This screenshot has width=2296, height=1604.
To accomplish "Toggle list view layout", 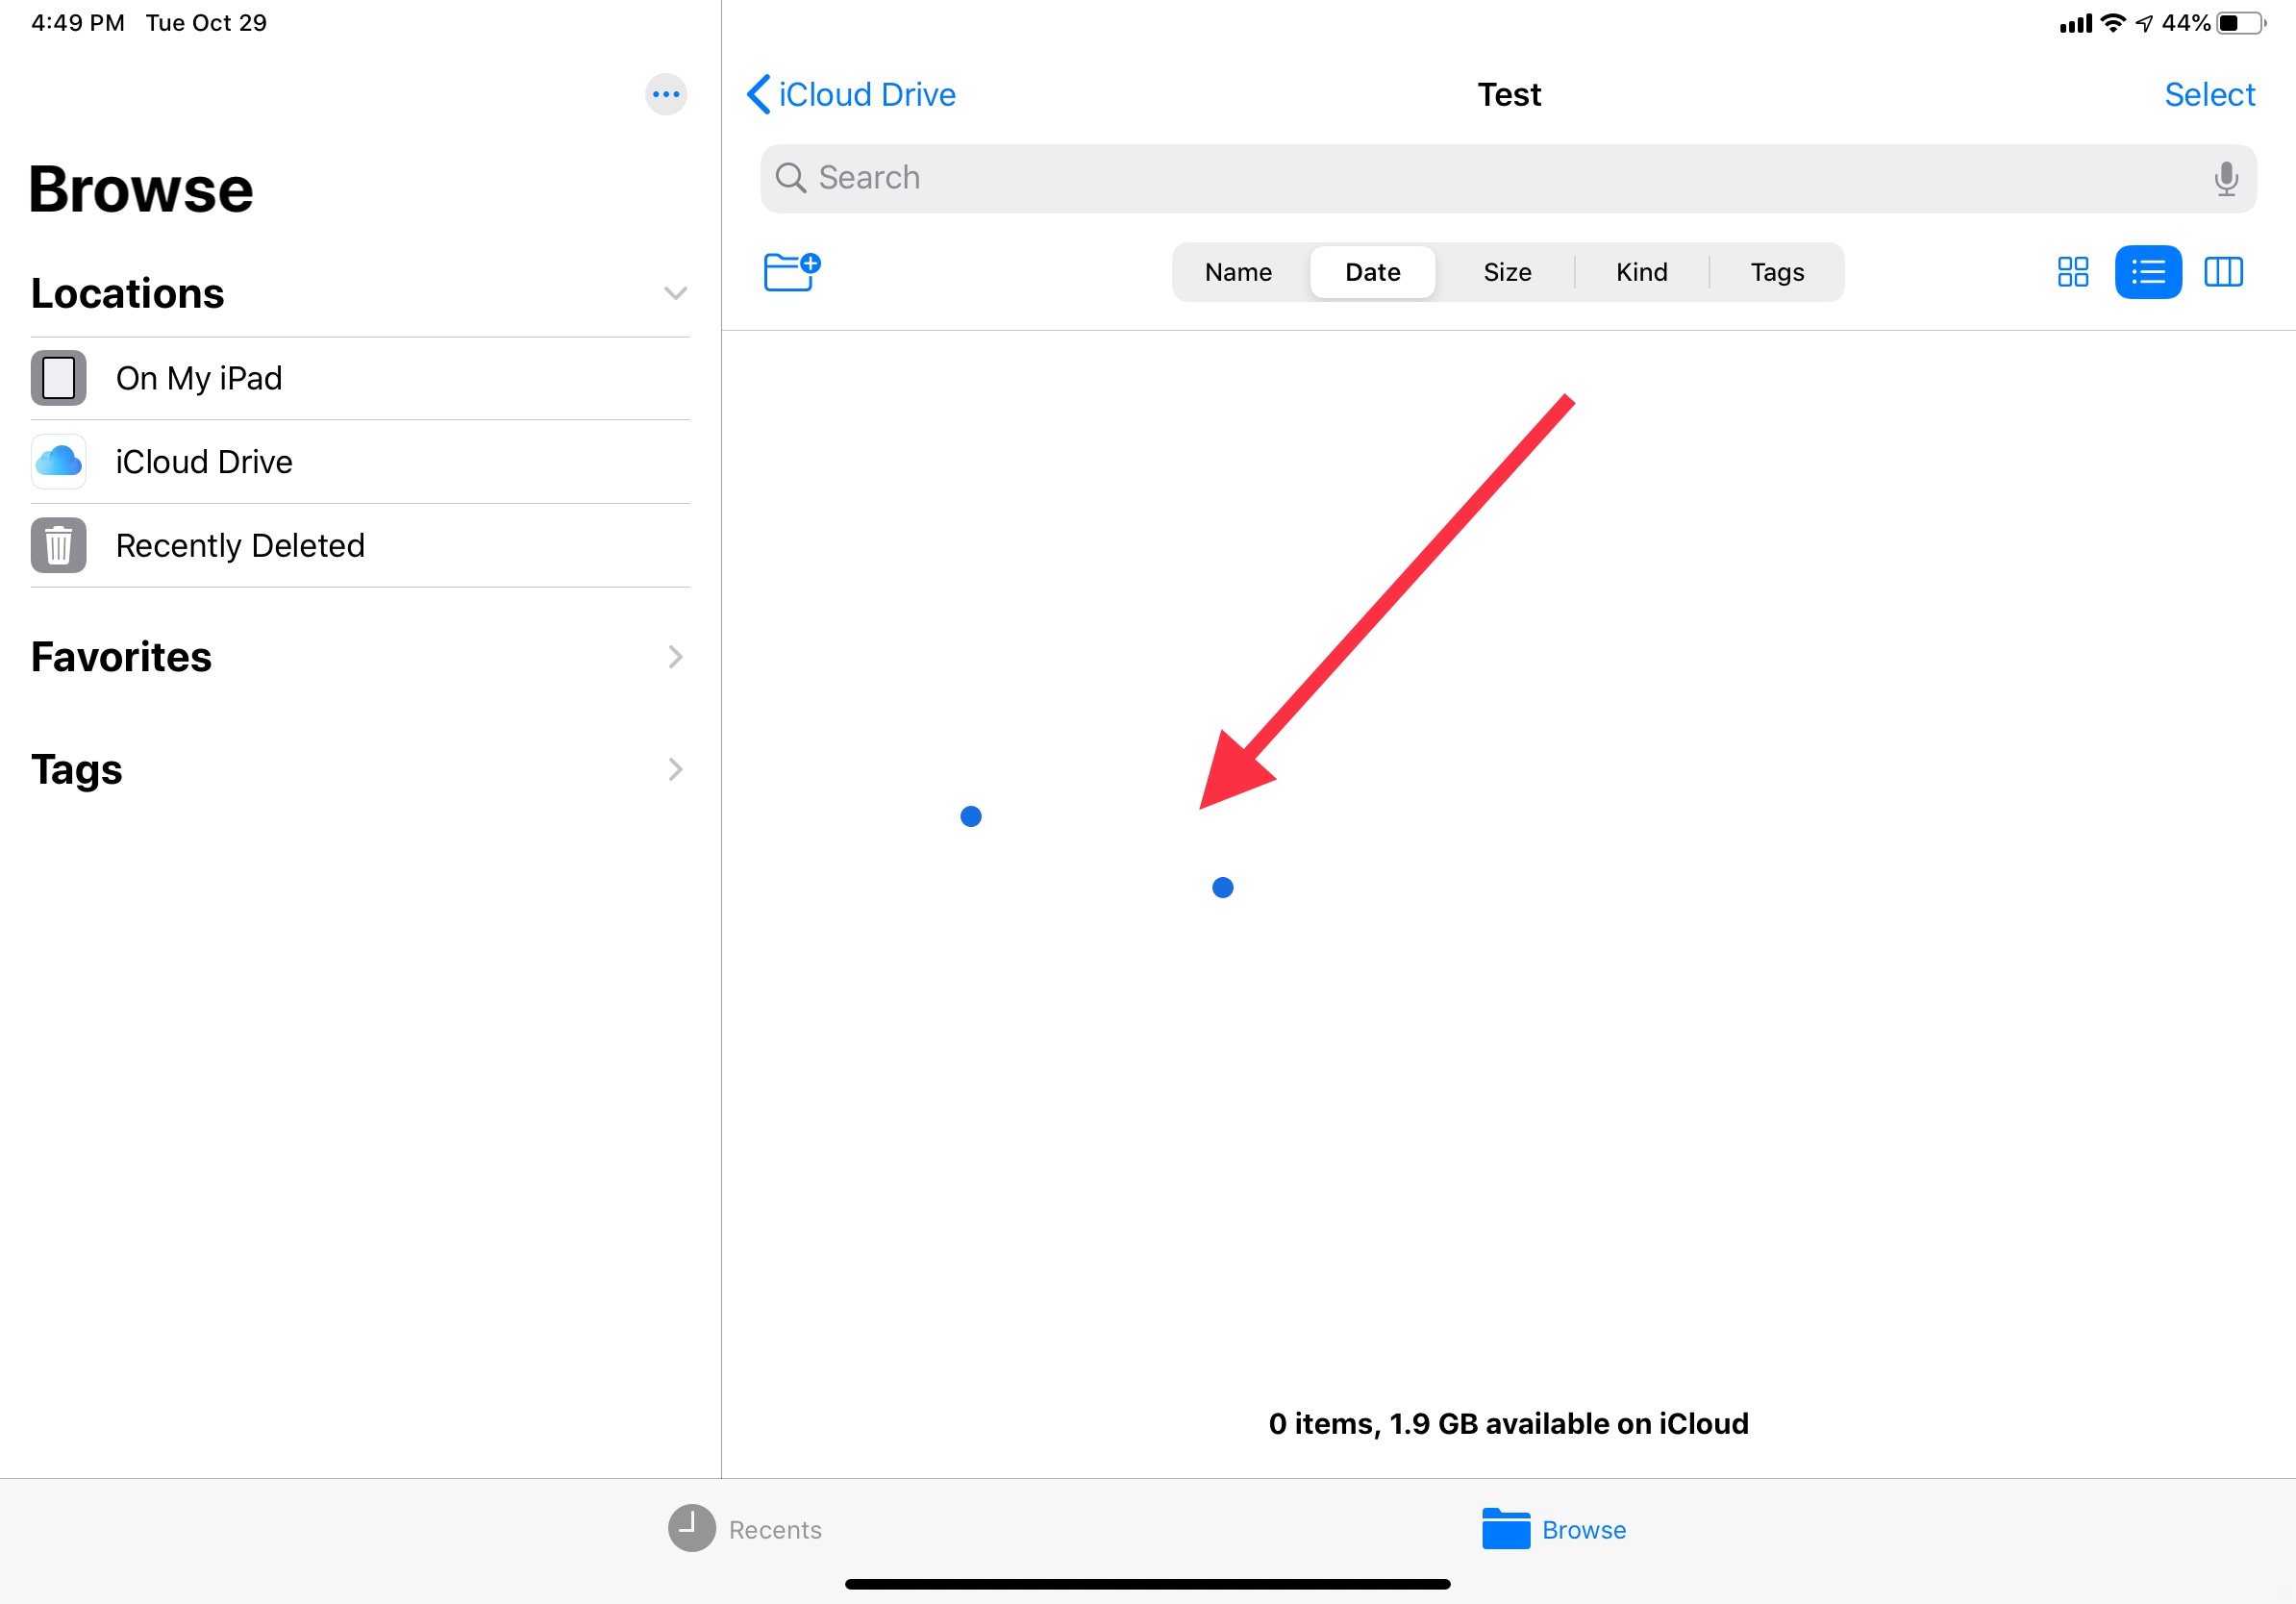I will (2147, 272).
